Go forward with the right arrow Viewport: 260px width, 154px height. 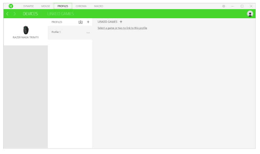(x=15, y=14)
